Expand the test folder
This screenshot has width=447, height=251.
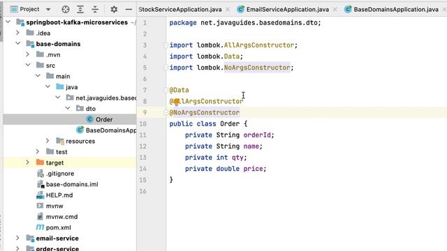pos(38,152)
